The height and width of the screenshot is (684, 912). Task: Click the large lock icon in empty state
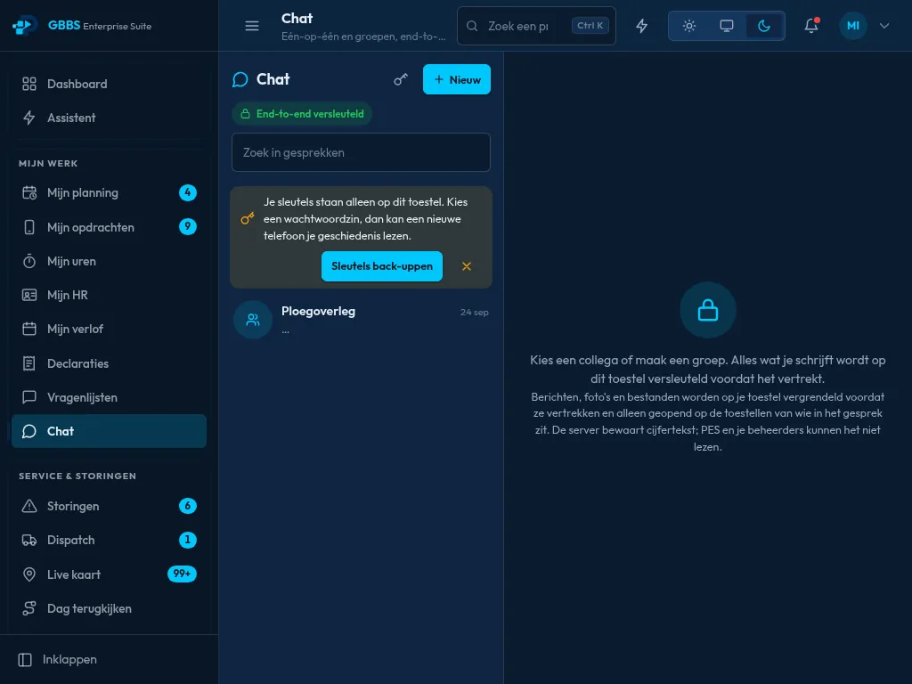(708, 310)
